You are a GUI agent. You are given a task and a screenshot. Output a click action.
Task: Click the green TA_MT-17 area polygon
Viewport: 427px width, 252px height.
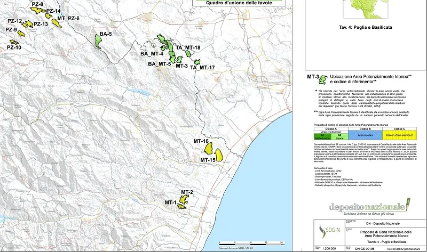click(x=196, y=62)
